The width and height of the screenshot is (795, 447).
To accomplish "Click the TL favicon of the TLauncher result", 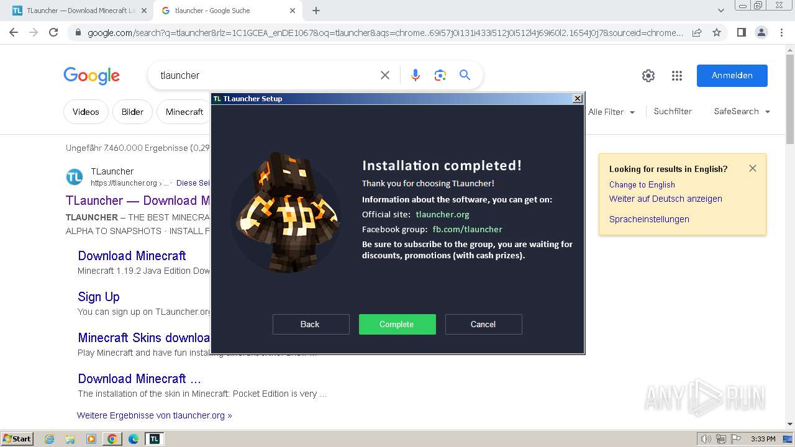I will tap(75, 177).
